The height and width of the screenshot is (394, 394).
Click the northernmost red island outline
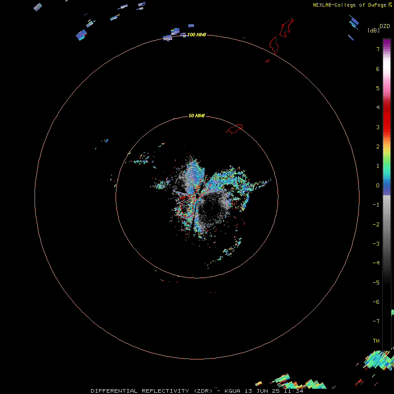[286, 28]
